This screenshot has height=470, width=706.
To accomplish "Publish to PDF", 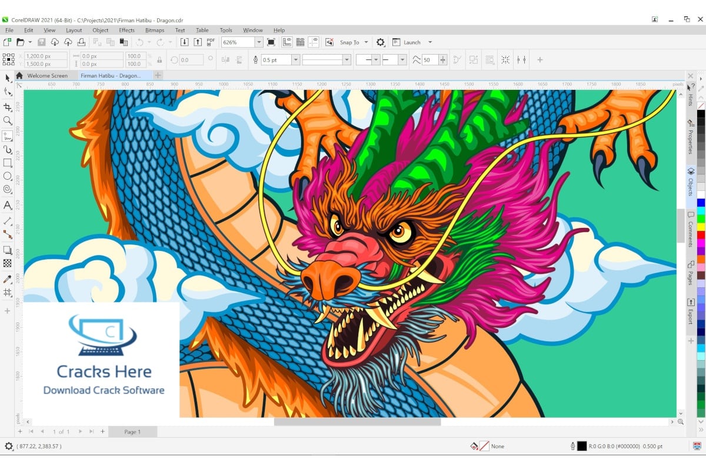I will [x=211, y=42].
